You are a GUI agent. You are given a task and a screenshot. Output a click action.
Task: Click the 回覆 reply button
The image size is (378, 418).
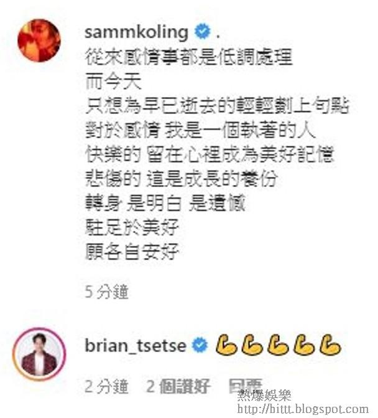coord(245,386)
